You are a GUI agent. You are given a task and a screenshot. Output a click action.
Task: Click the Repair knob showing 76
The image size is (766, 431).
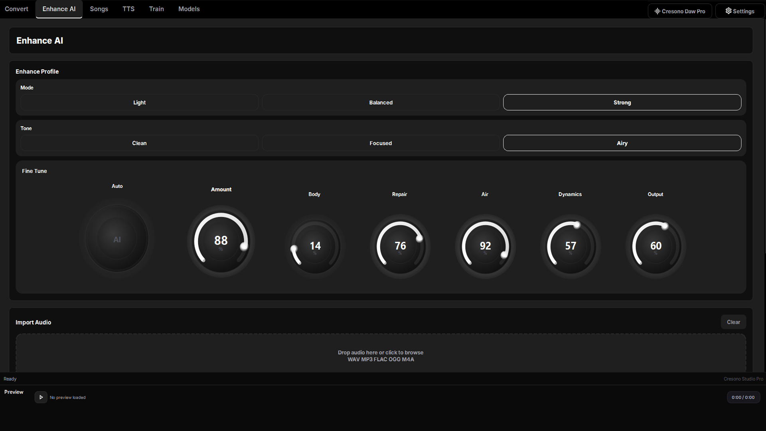[400, 246]
